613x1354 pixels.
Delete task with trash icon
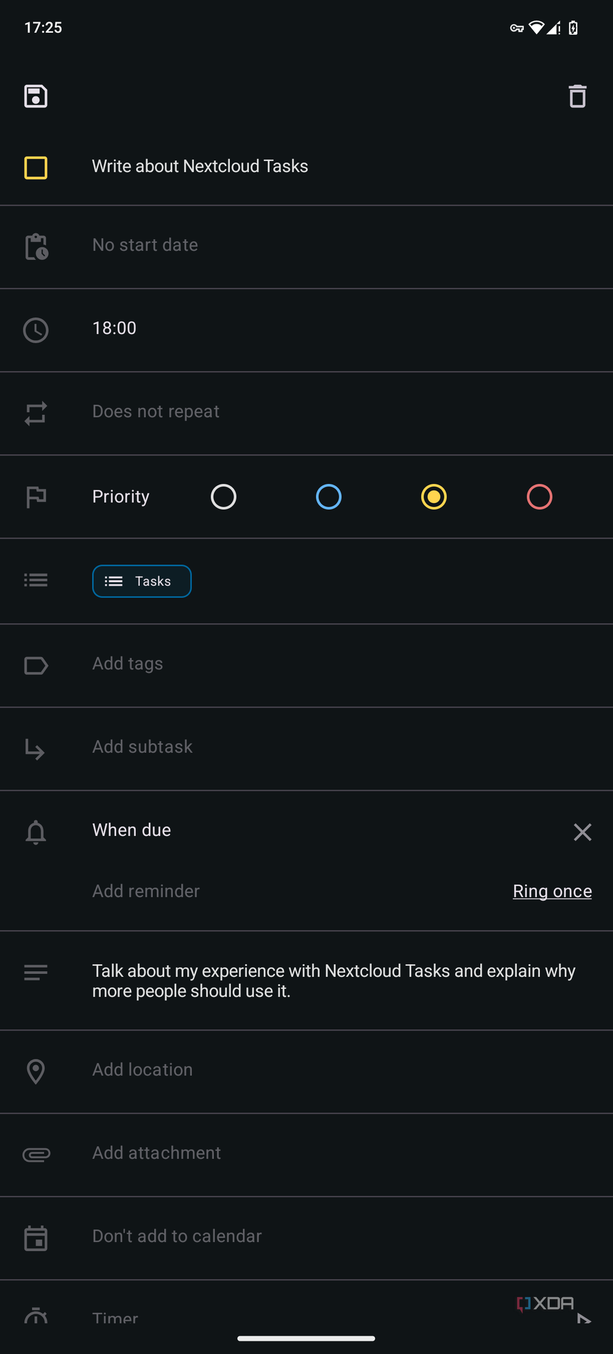(577, 97)
